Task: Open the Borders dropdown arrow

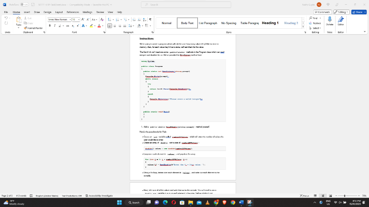Action: tap(150, 26)
